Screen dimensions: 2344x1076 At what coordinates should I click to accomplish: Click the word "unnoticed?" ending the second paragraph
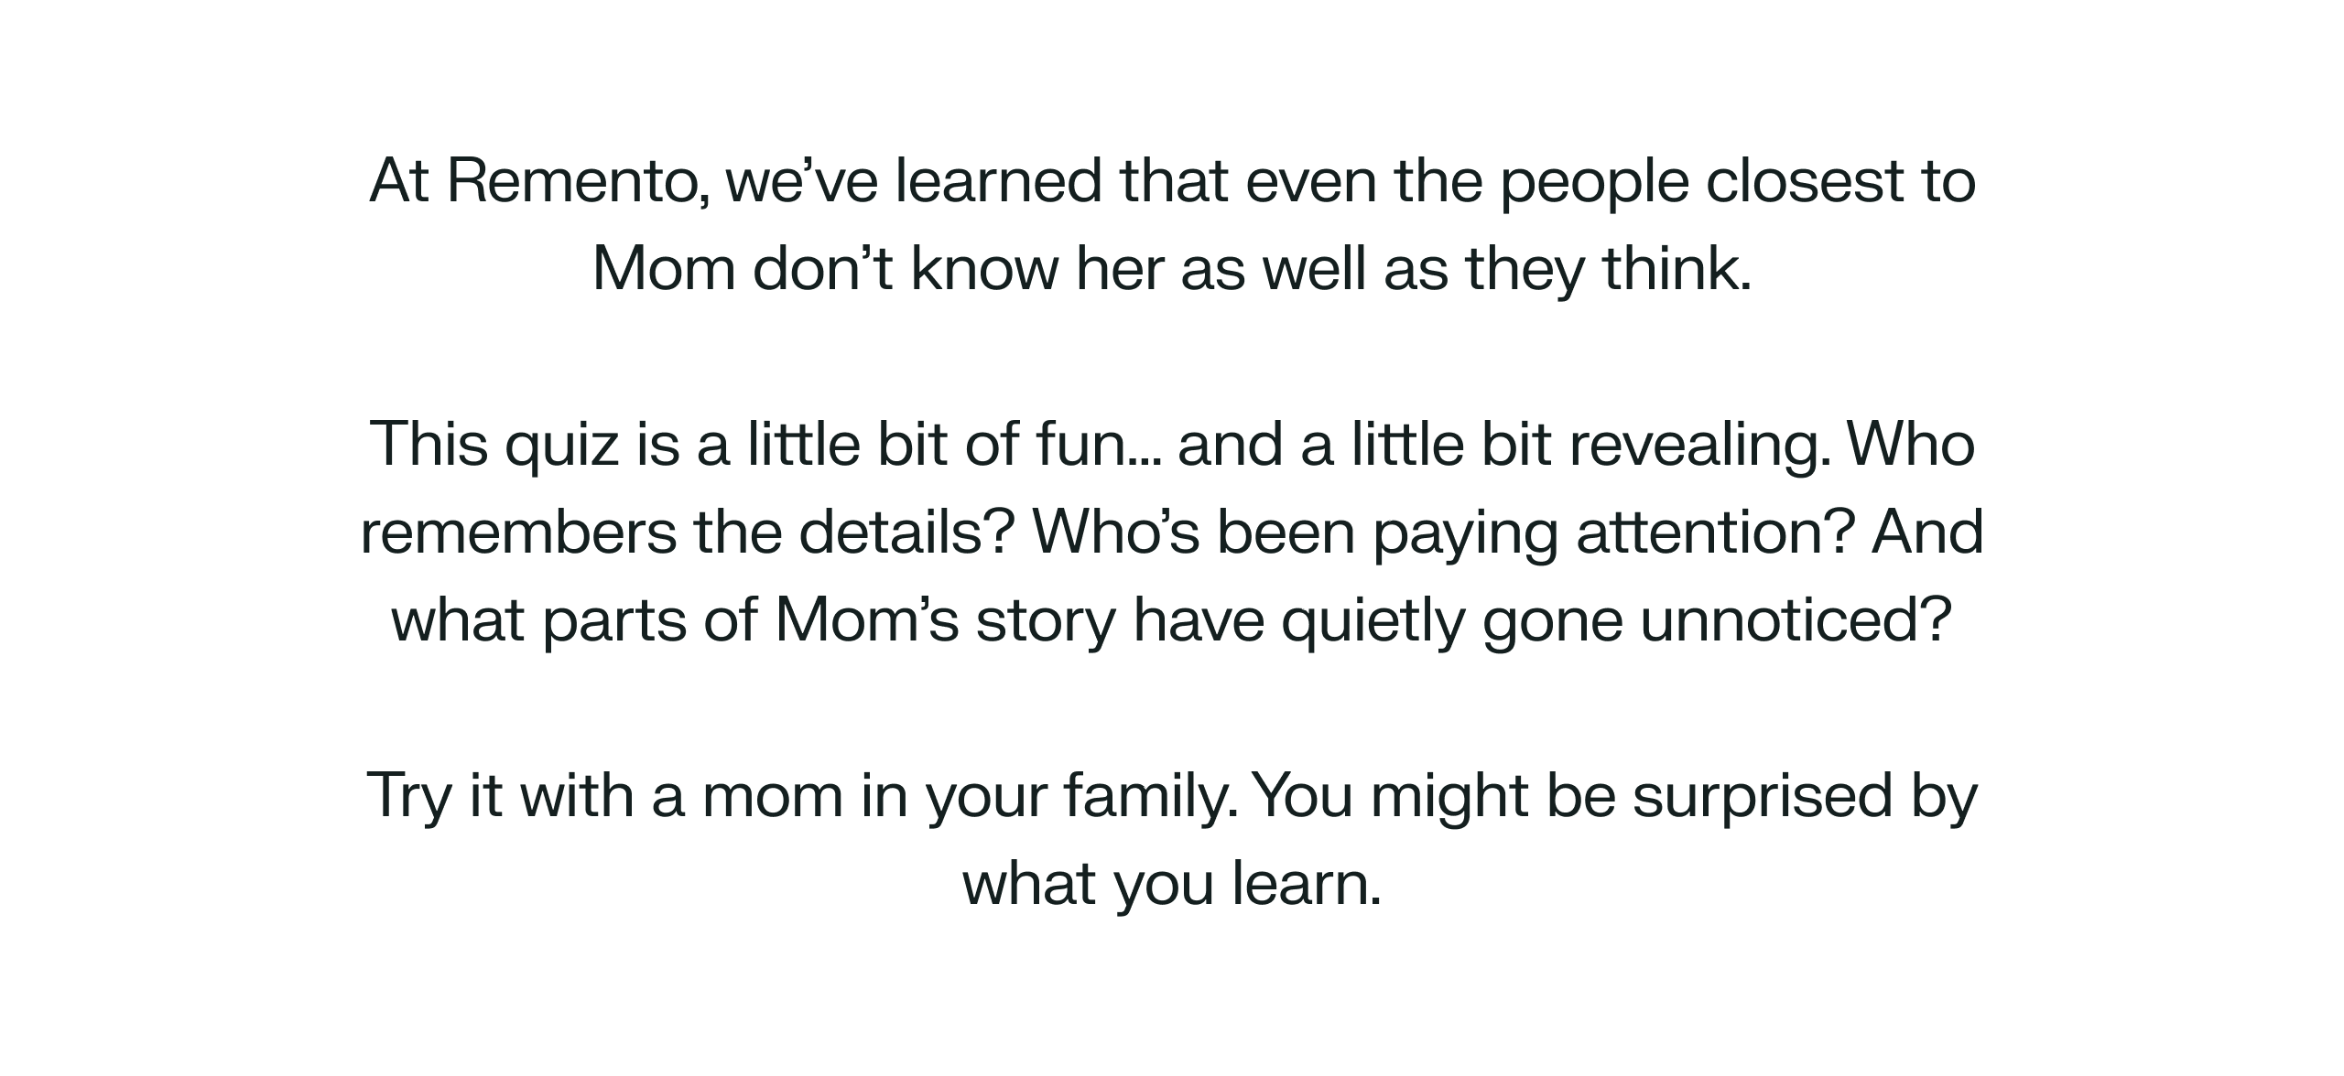click(1795, 620)
